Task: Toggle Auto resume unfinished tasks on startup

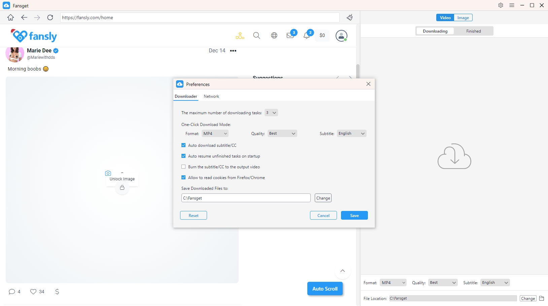Action: coord(183,156)
